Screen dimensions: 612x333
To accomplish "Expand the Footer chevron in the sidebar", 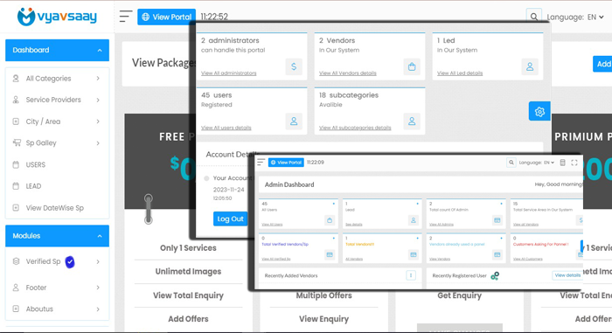I will (98, 288).
